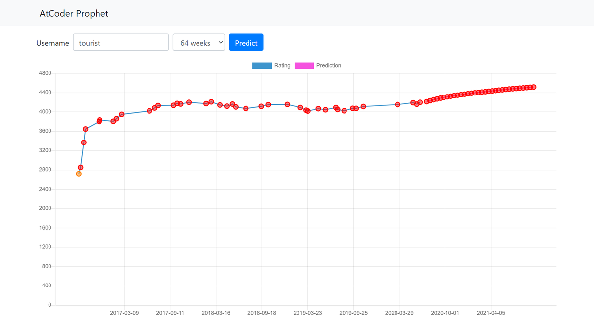Toggle the pink Prediction legend swatch

[304, 66]
